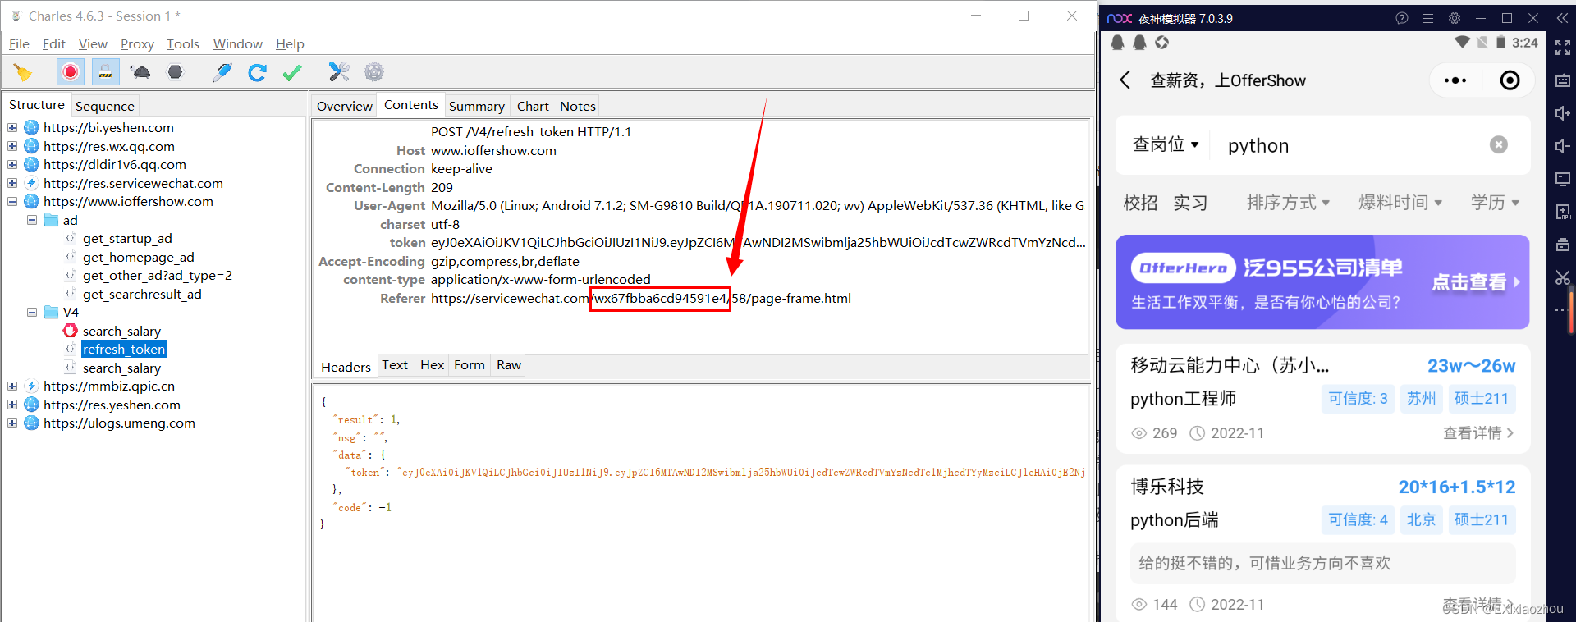This screenshot has height=622, width=1576.
Task: Open the Proxy menu
Action: [x=137, y=44]
